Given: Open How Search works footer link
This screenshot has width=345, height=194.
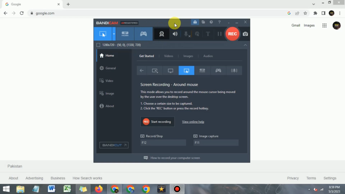Looking at the screenshot, I should click(x=87, y=178).
